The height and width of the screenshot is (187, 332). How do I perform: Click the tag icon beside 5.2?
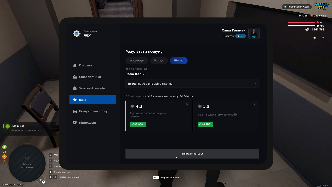(x=200, y=106)
